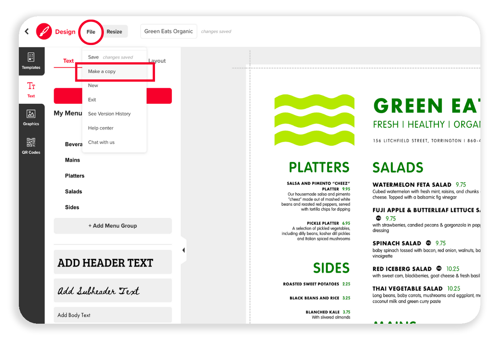Open the Templates sidebar panel
This screenshot has height=346, width=500.
point(31,61)
